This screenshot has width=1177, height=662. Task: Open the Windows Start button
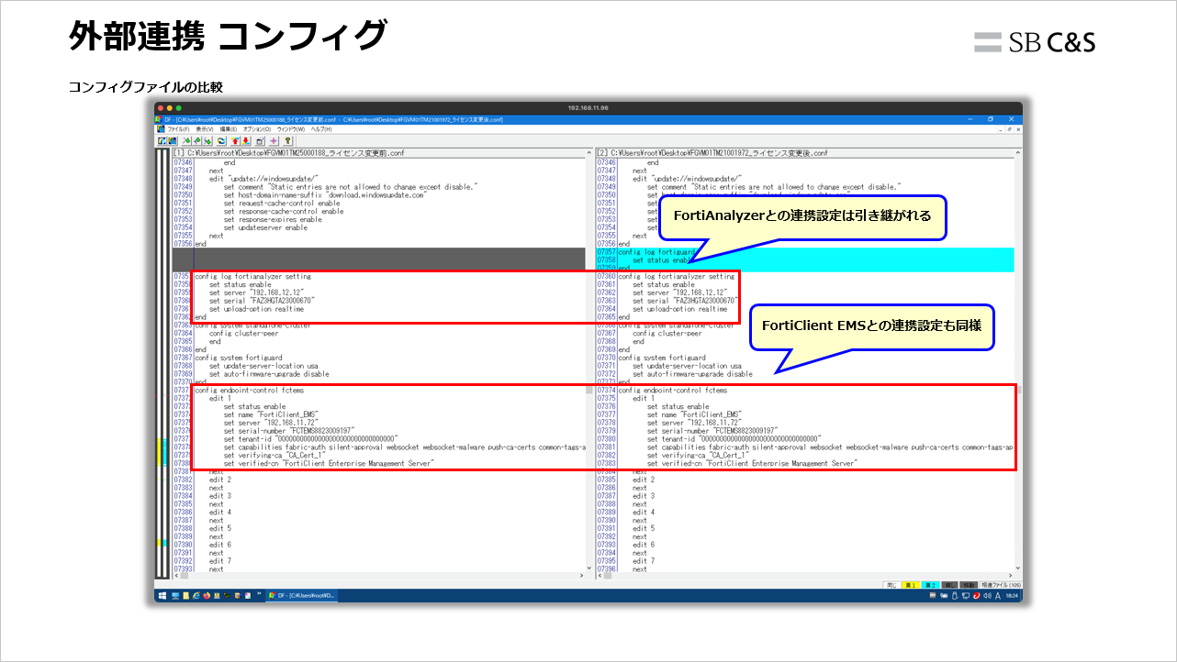coord(162,596)
